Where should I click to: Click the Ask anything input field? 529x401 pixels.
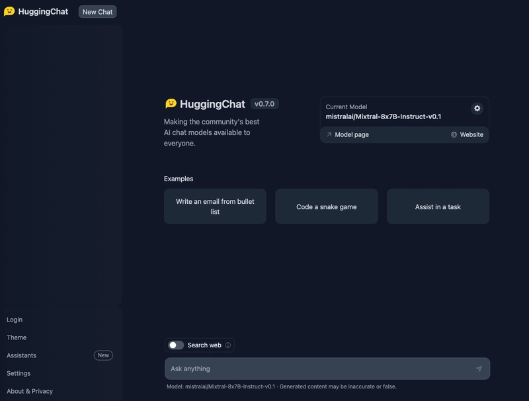298,369
